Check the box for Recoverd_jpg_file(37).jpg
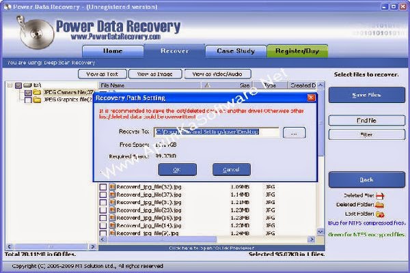This screenshot has width=410, height=273. click(103, 195)
